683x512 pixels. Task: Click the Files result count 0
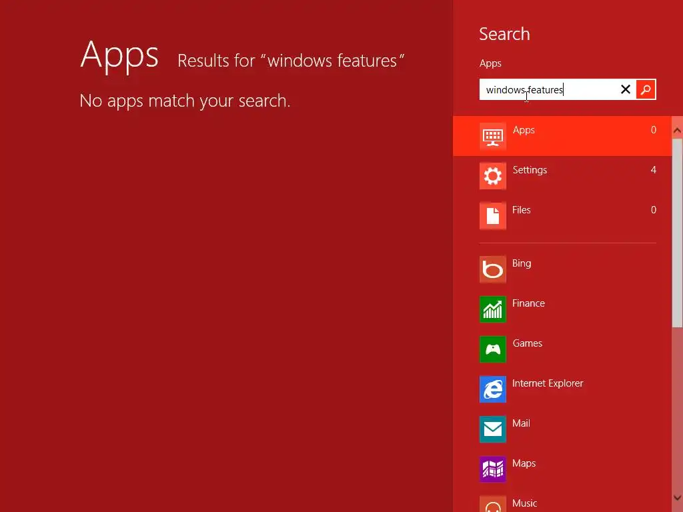[654, 210]
